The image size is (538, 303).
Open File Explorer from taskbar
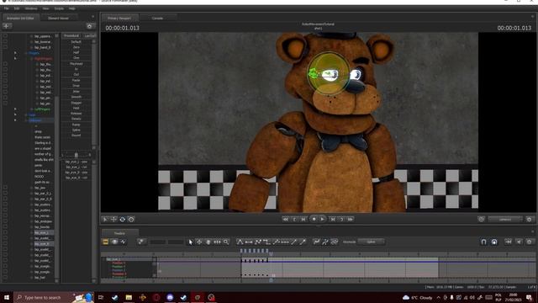(129, 297)
